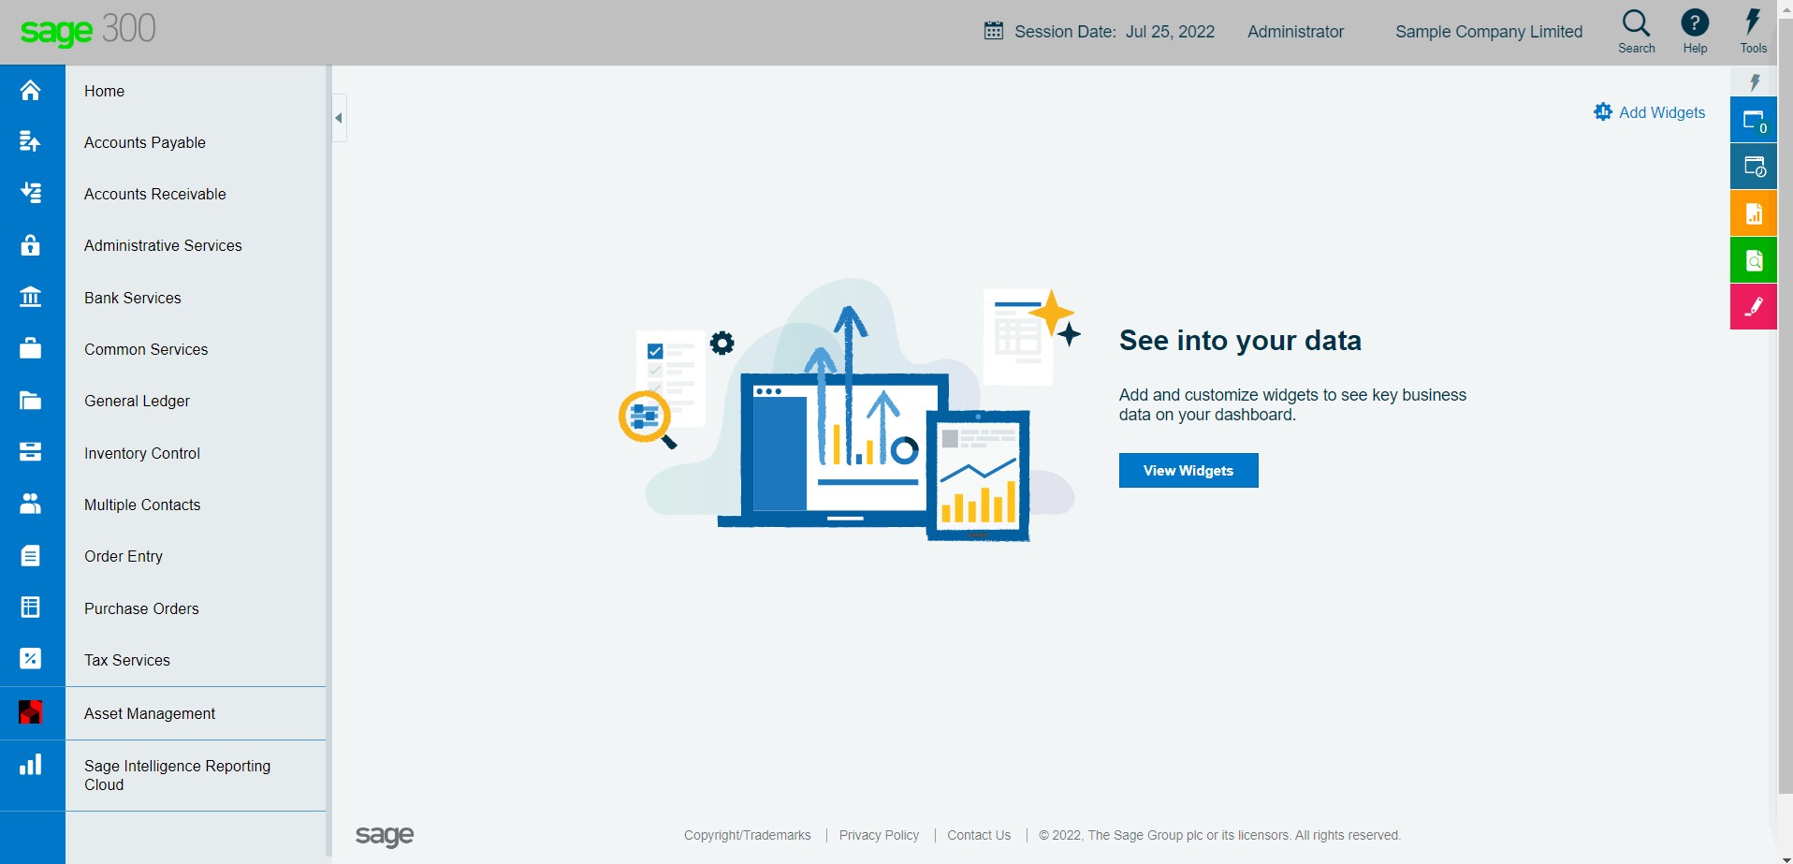The height and width of the screenshot is (864, 1793).
Task: Click the View Widgets button
Action: coord(1188,470)
